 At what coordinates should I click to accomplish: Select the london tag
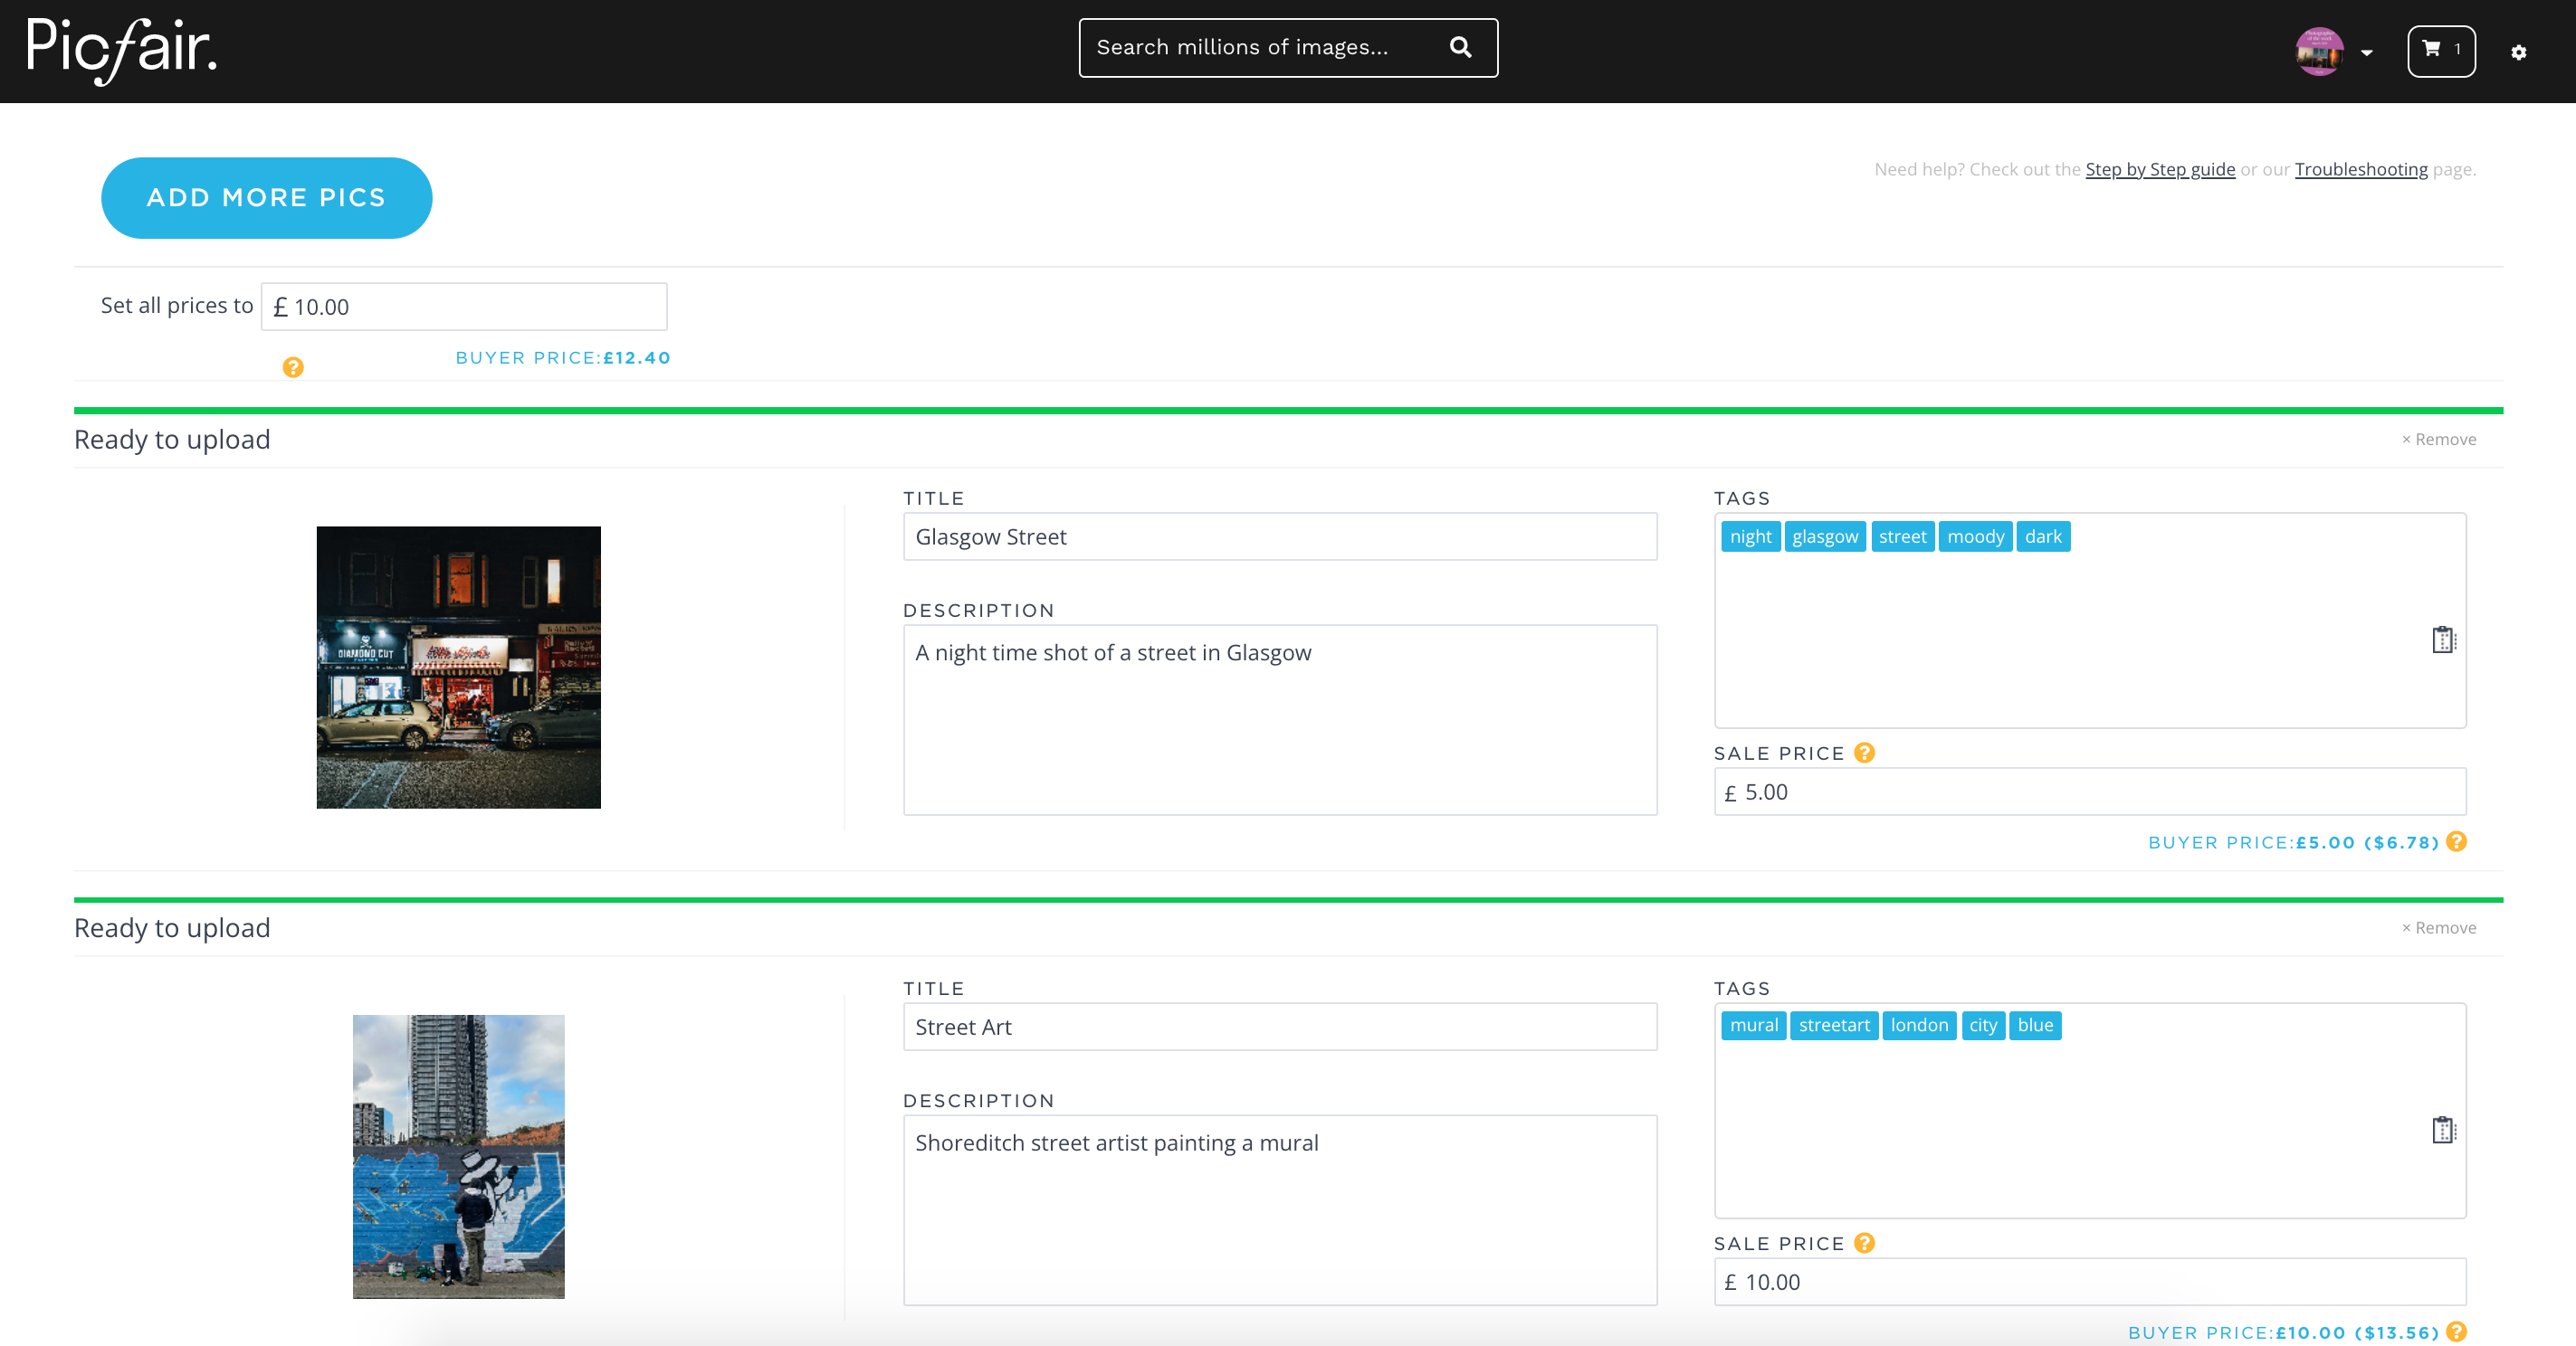tap(1919, 1025)
